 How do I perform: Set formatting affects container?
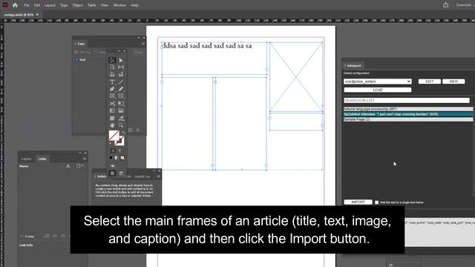(113, 151)
